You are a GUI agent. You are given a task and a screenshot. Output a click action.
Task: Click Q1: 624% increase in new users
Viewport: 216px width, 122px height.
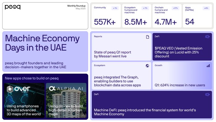click(180, 85)
